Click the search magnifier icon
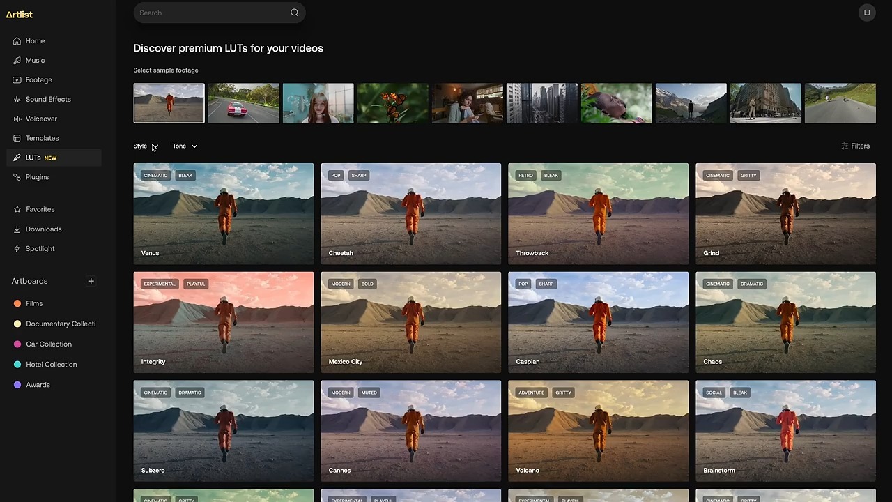 tap(294, 13)
